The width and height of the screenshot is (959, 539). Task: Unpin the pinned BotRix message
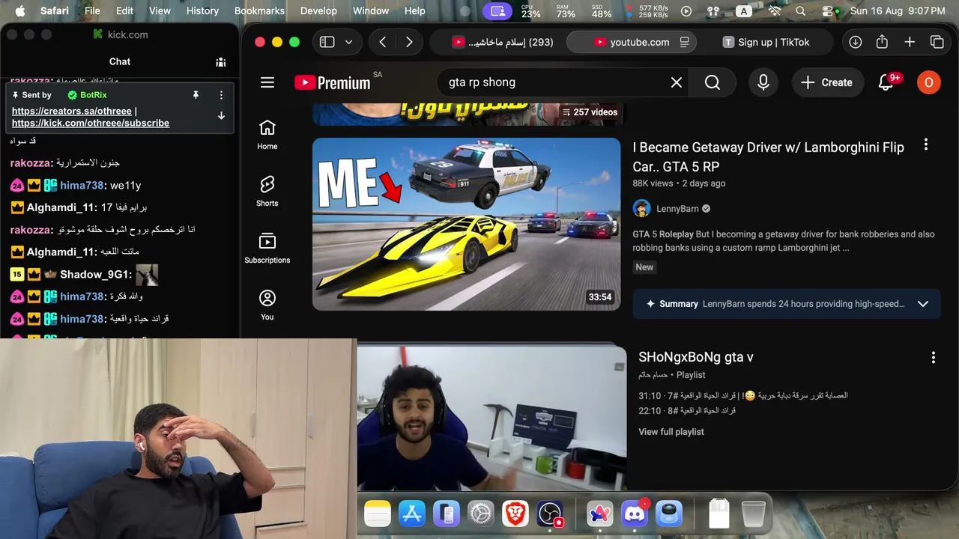tap(196, 95)
